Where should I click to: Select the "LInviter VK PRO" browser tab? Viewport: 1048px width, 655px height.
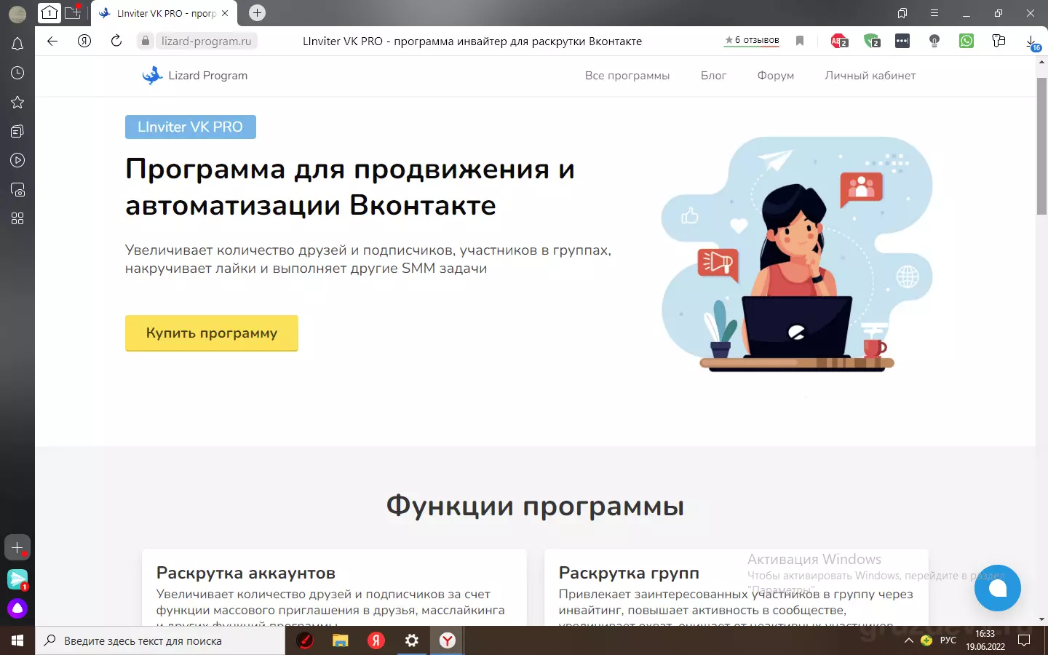(x=164, y=13)
